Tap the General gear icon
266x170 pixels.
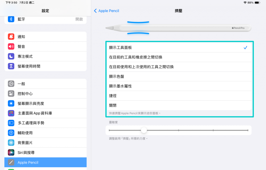click(11, 84)
